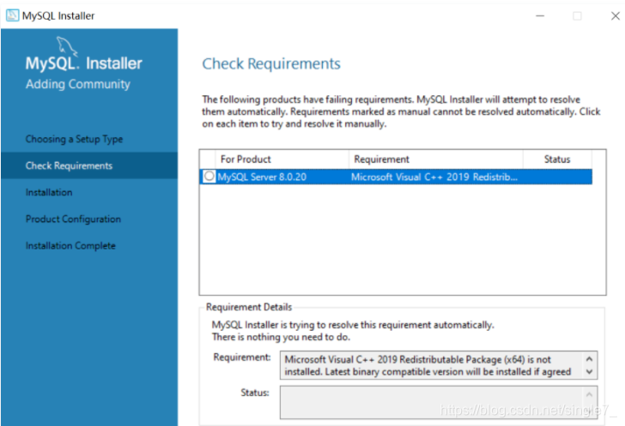Screen dimensions: 625x426
Task: Close the MySQL Installer window
Action: tap(615, 16)
